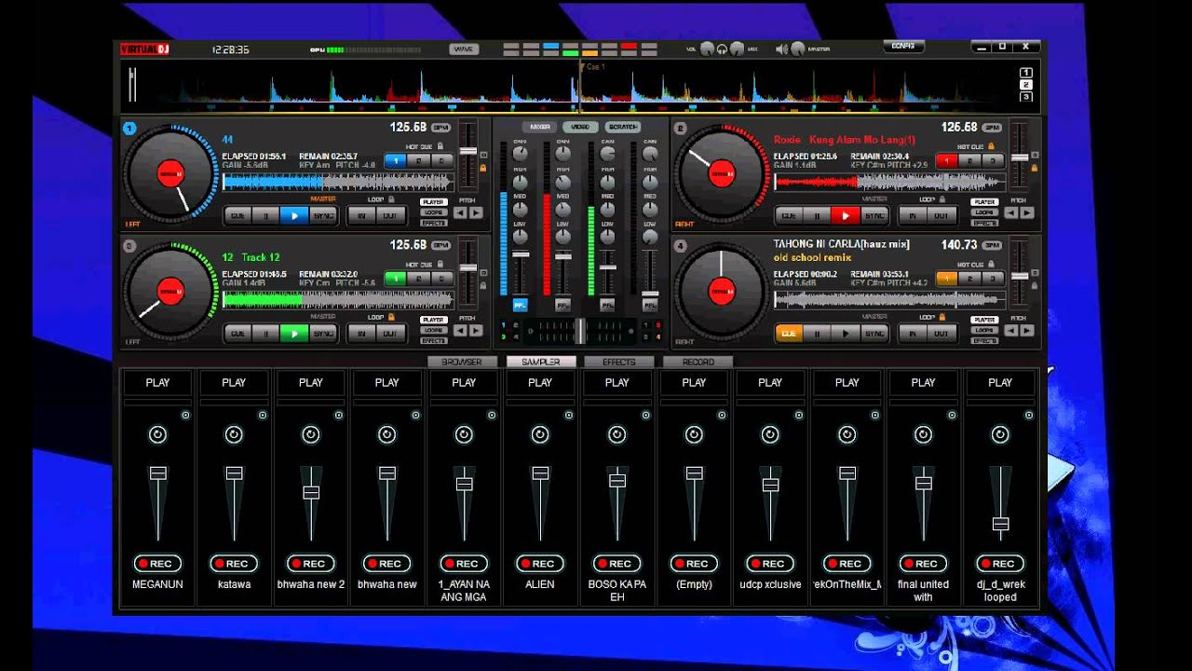
Task: Open the bottom EFFECTS tab
Action: 618,362
